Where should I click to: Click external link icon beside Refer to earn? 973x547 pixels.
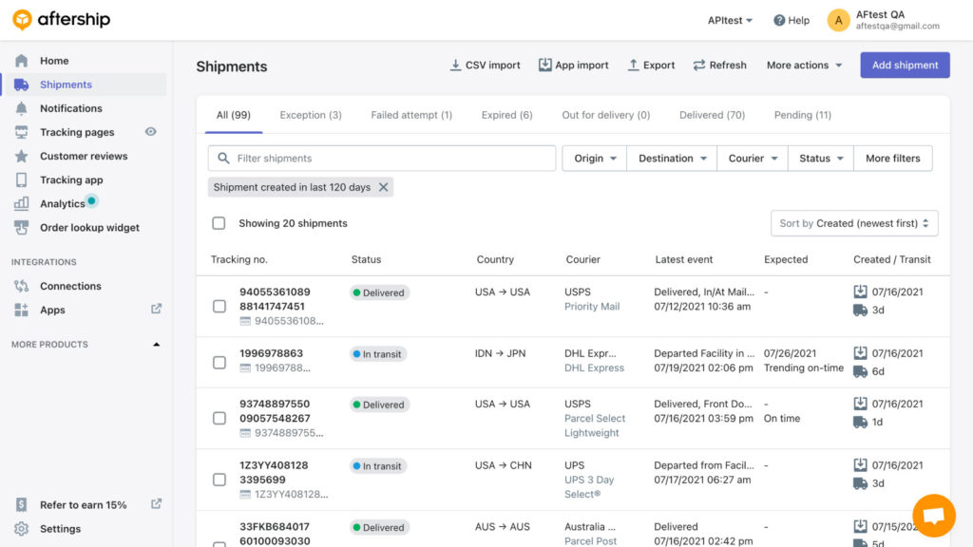point(157,503)
